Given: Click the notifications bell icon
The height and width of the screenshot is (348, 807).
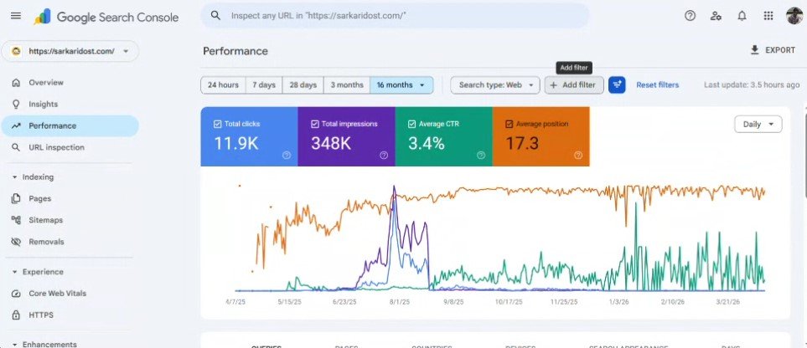Looking at the screenshot, I should click(x=742, y=15).
